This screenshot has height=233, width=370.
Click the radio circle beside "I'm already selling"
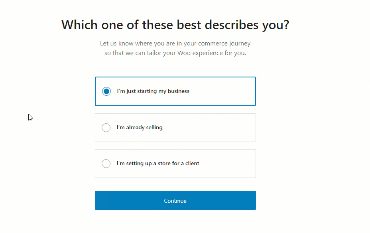106,128
